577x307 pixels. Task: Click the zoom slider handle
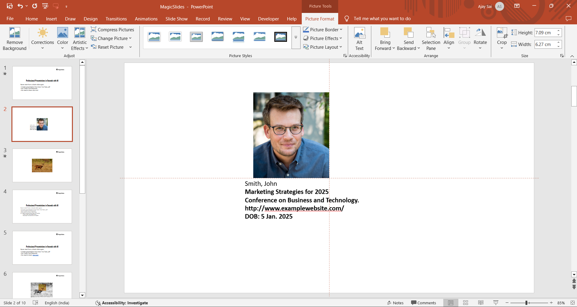[526, 303]
